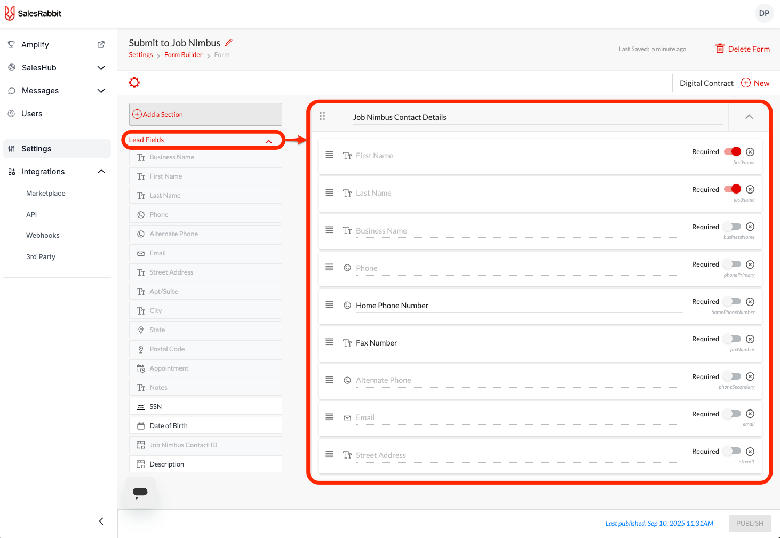
Task: Enable the Required toggle for Business Name
Action: [x=733, y=227]
